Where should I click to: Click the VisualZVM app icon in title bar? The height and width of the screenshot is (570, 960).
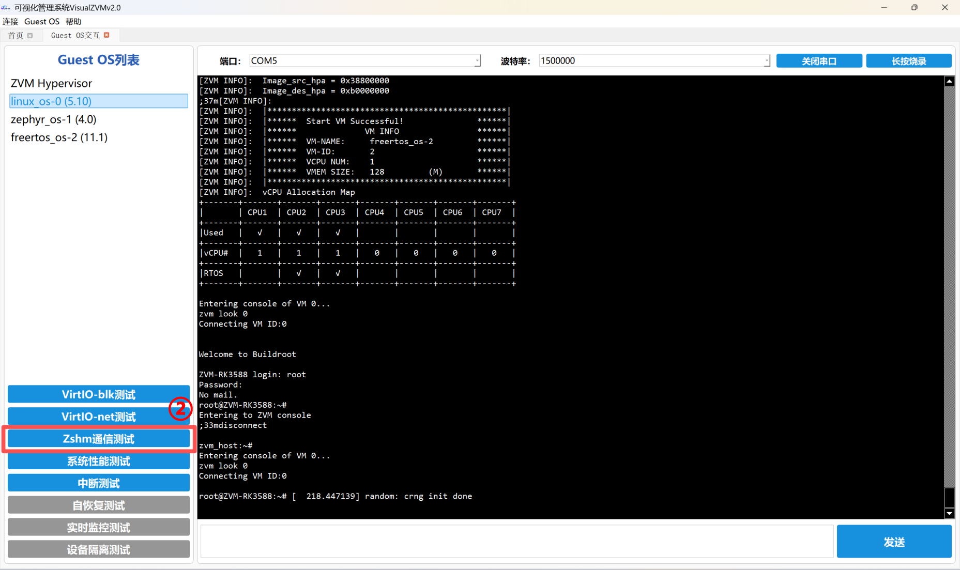pyautogui.click(x=6, y=7)
